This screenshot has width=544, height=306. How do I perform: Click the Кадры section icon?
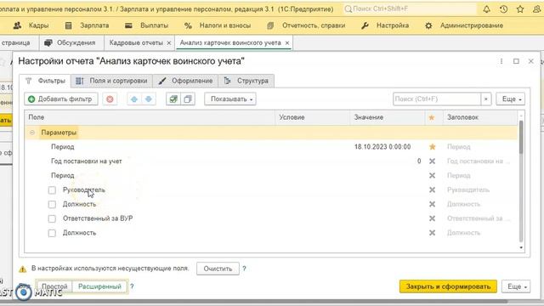point(17,25)
